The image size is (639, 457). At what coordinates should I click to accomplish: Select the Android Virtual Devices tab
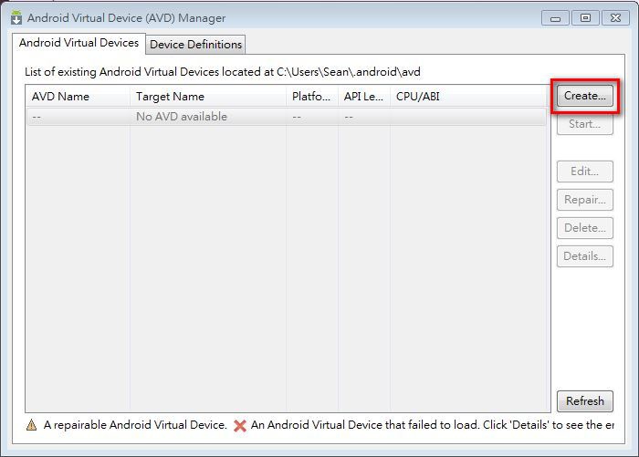coord(79,43)
